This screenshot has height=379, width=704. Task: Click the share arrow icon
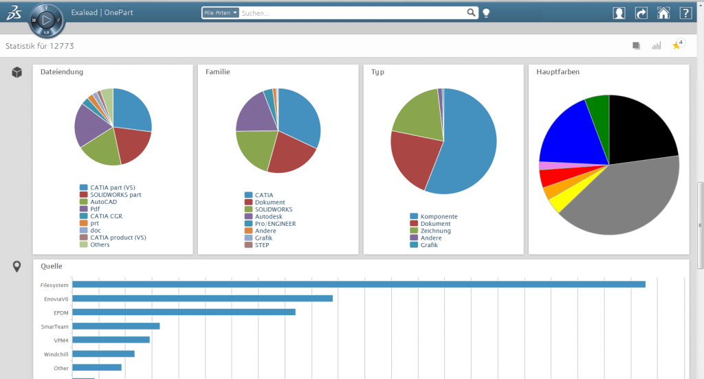(641, 12)
